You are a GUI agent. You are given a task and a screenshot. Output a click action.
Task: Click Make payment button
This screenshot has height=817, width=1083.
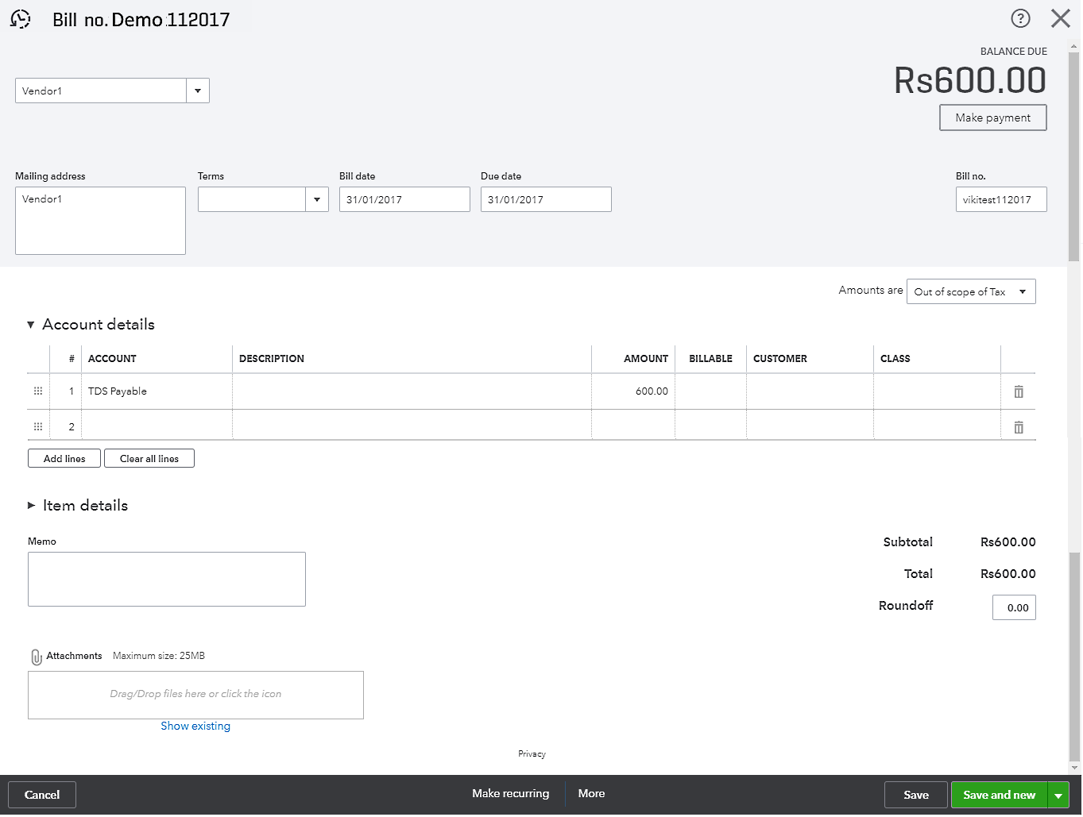993,118
